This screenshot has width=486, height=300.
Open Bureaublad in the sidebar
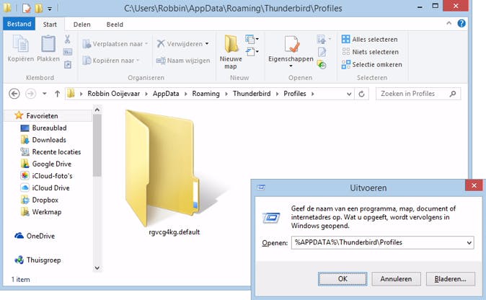[49, 128]
